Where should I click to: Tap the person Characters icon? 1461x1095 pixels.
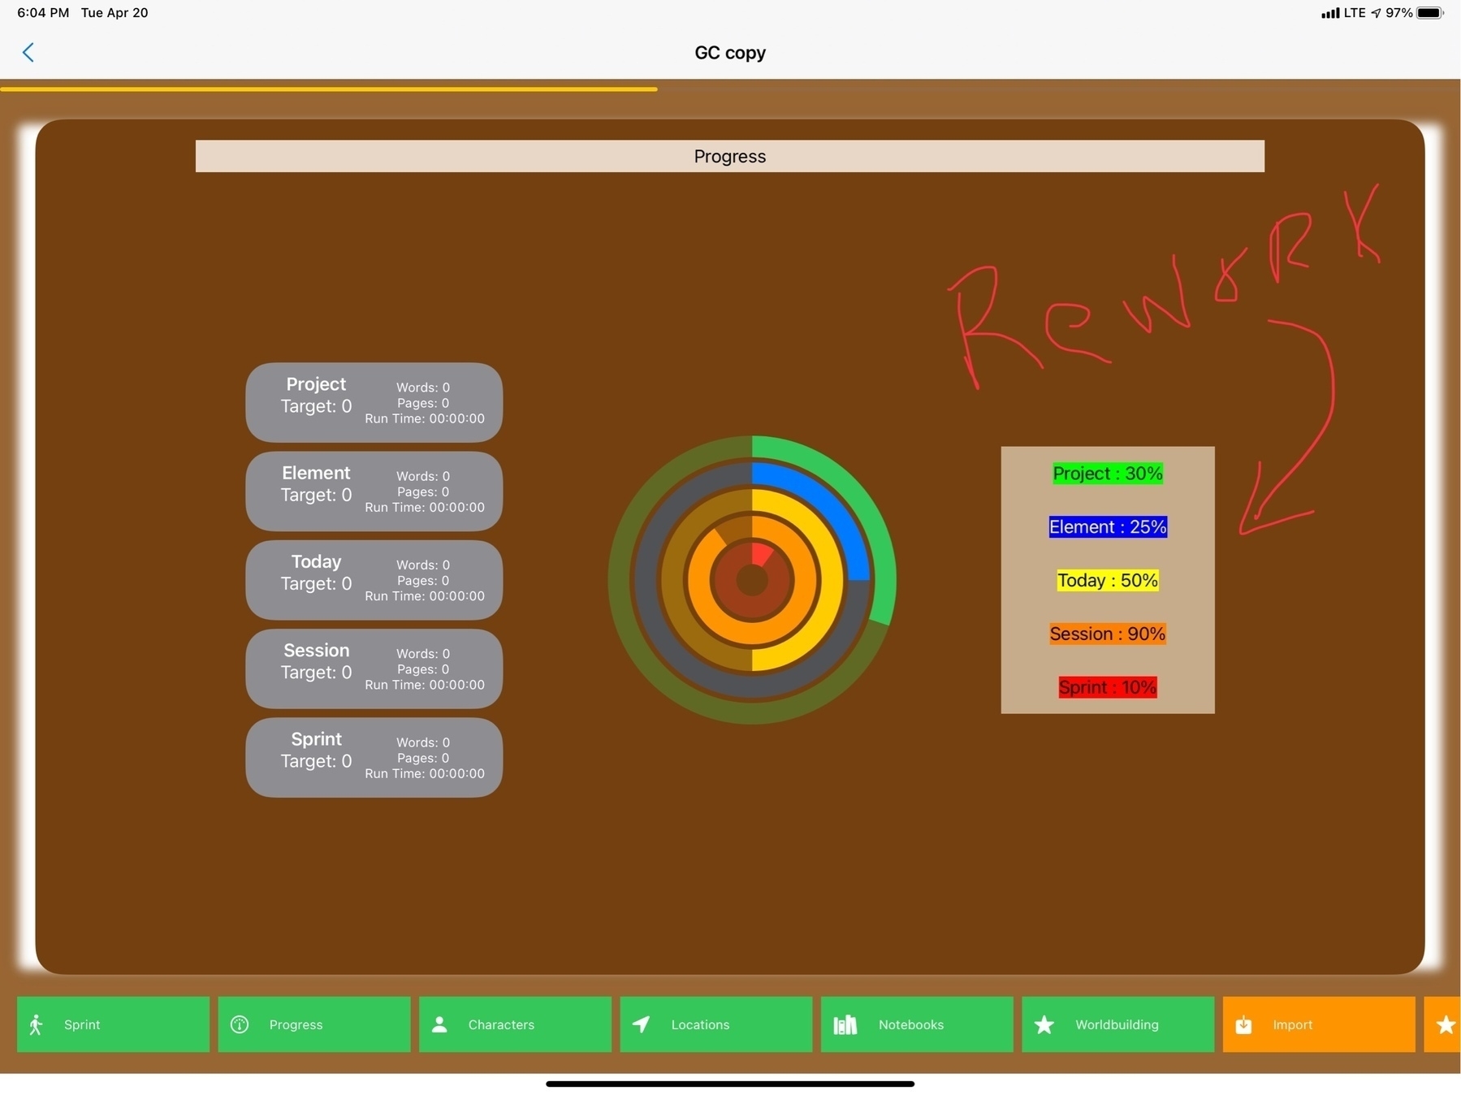pos(439,1024)
